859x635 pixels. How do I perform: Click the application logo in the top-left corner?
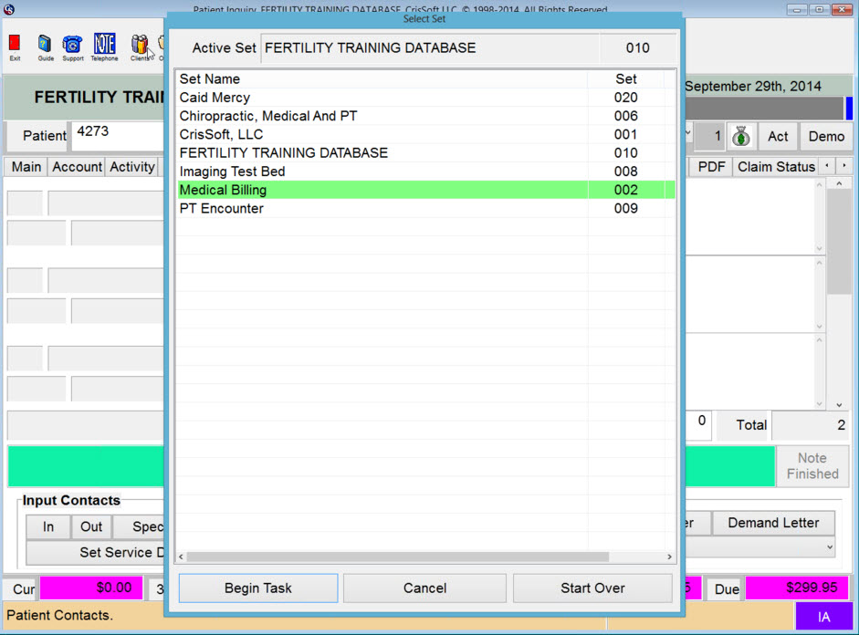[8, 8]
